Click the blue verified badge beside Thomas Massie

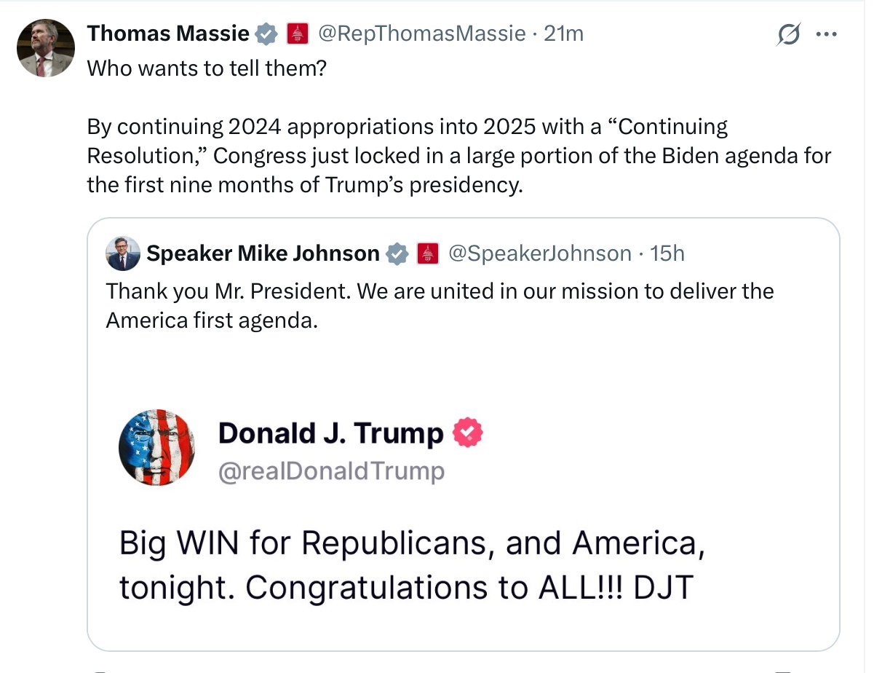coord(266,33)
